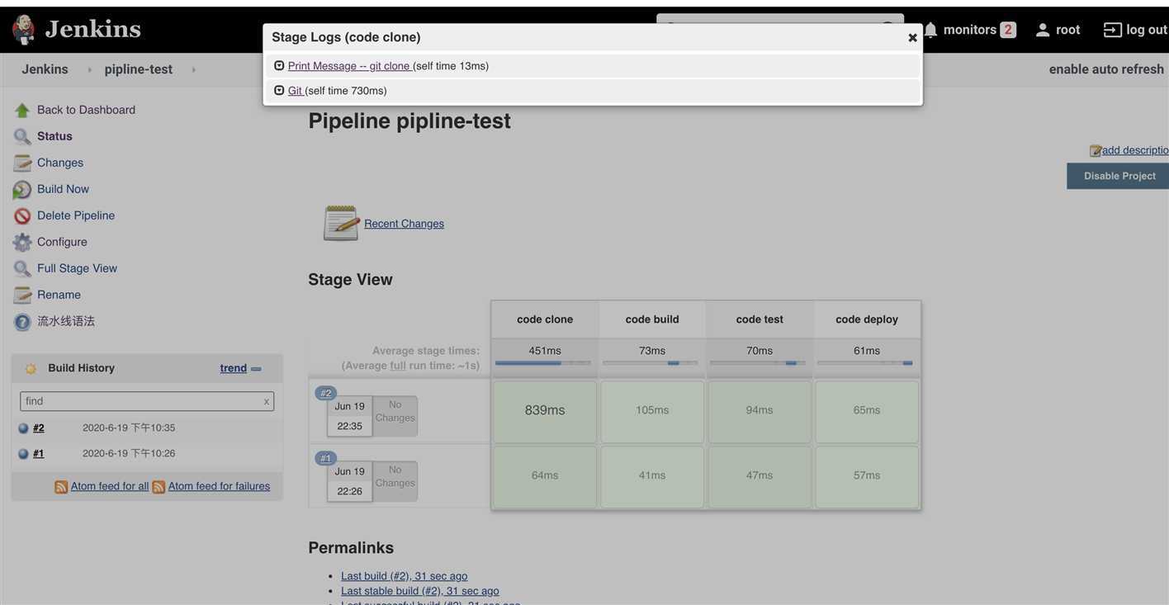Click the Atom feed for failures RSS icon

click(159, 487)
